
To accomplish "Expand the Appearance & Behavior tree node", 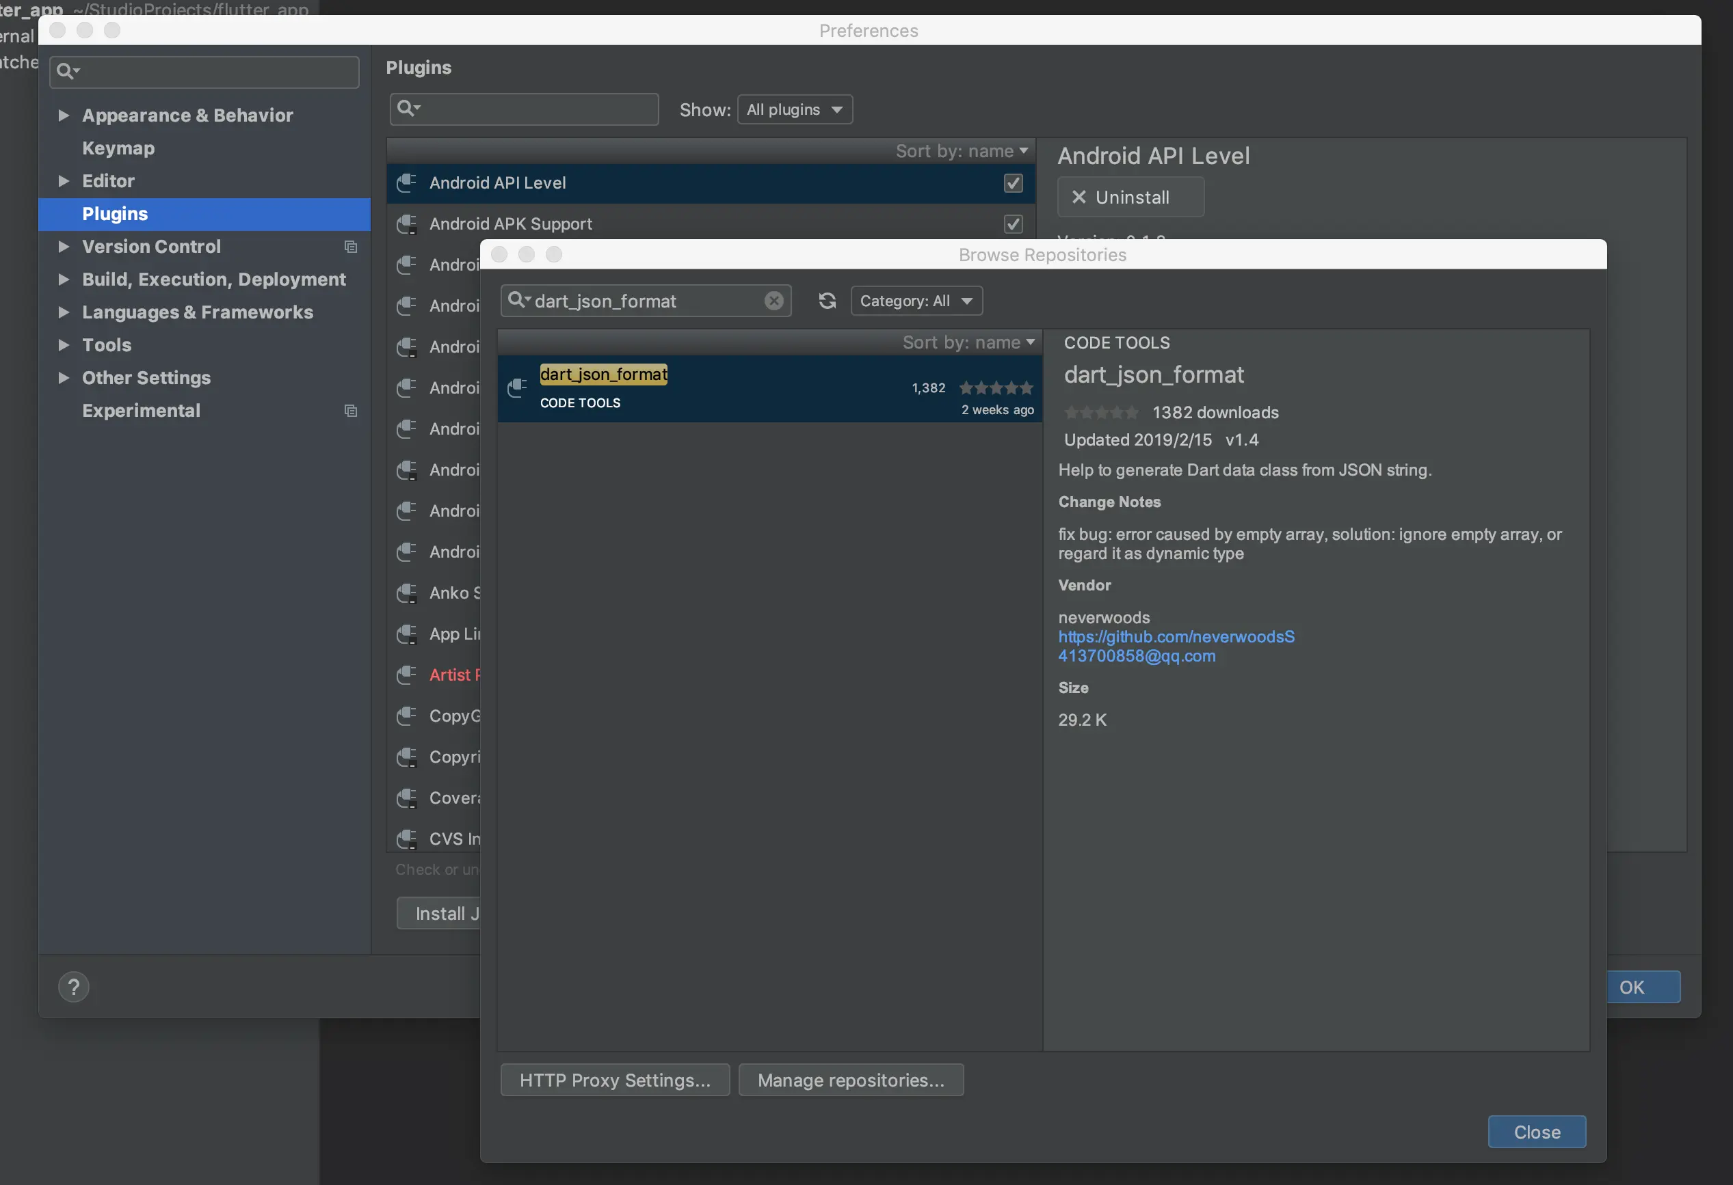I will (x=64, y=115).
